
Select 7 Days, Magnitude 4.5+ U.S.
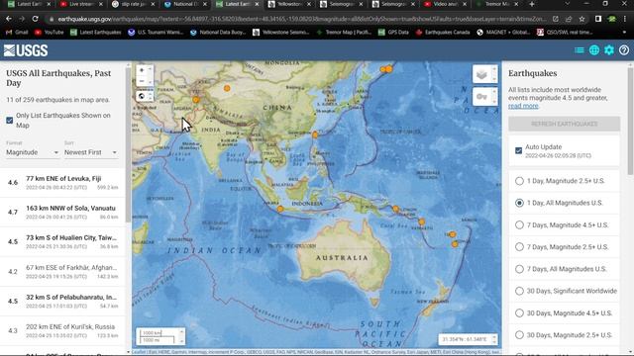click(x=519, y=224)
